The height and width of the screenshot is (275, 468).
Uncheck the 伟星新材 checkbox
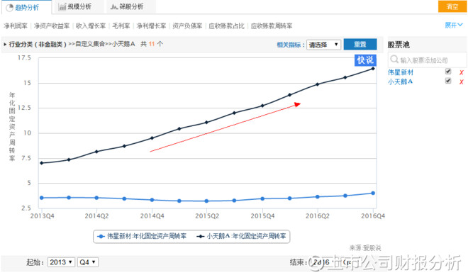(448, 72)
